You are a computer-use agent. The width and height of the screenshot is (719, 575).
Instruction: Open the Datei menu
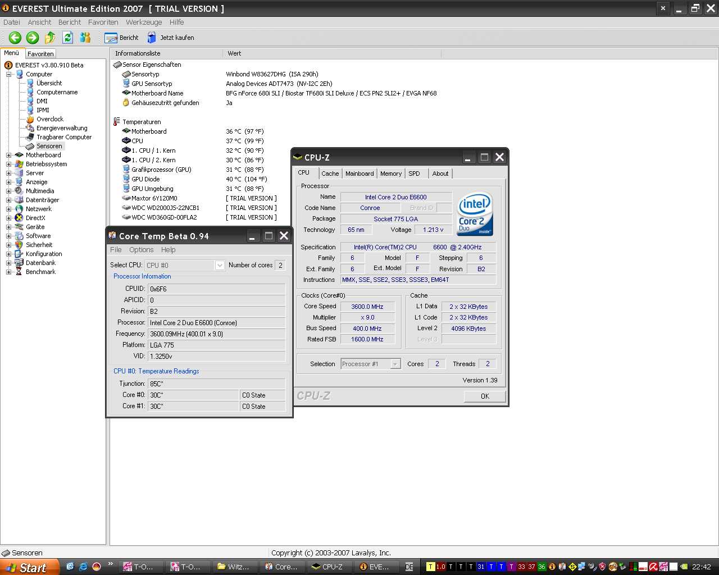pos(12,22)
